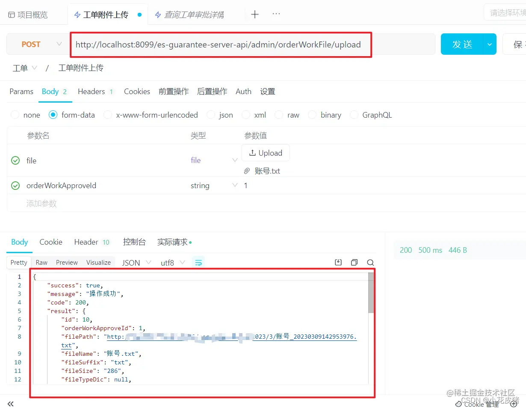Click the response vertical scrollbar thumb

(371, 293)
